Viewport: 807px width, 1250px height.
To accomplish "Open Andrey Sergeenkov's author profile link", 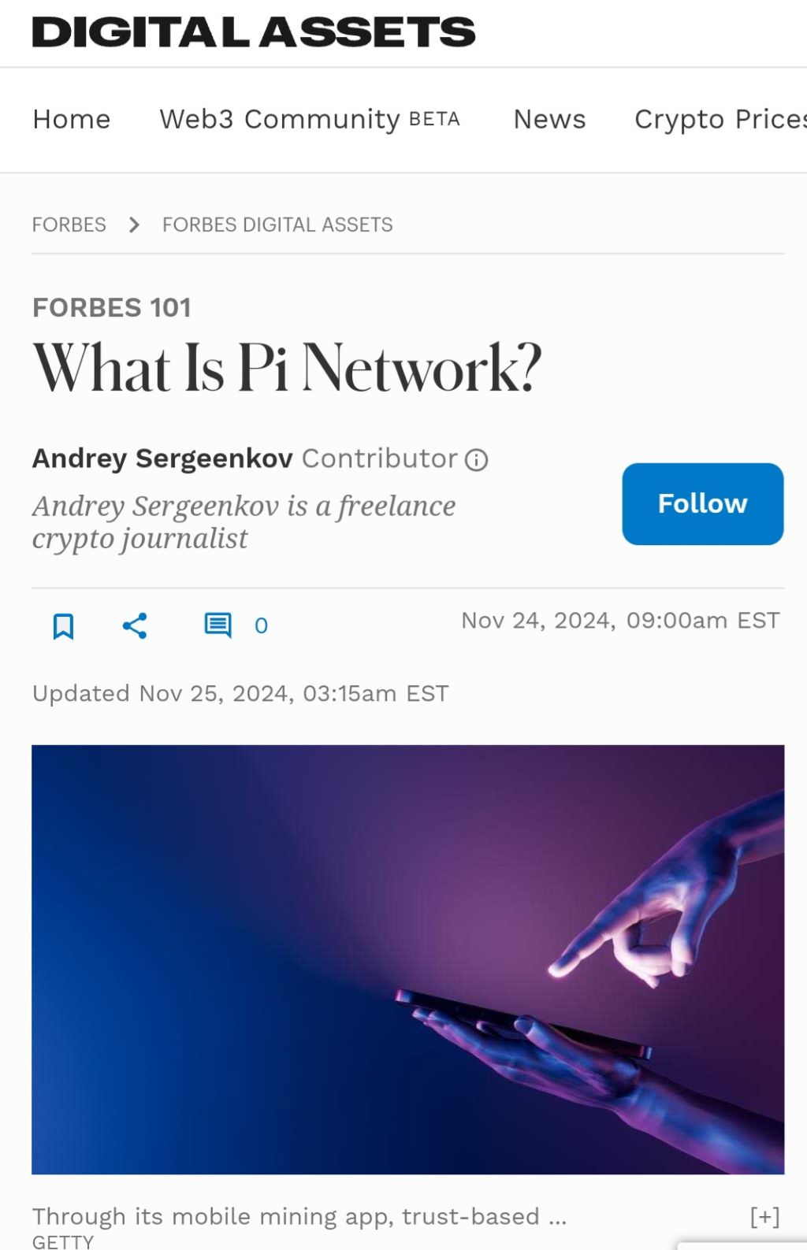I will tap(162, 458).
